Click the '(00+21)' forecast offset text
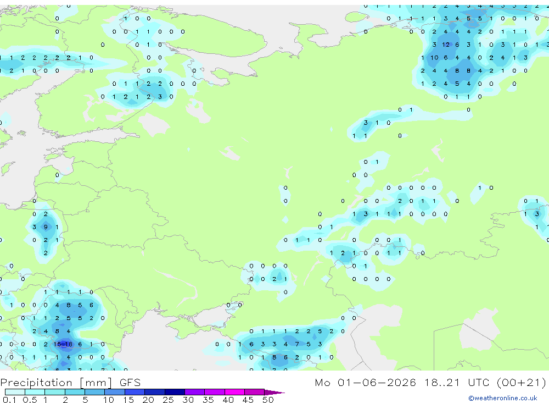Viewport: 549px width, 403px height. click(x=522, y=382)
